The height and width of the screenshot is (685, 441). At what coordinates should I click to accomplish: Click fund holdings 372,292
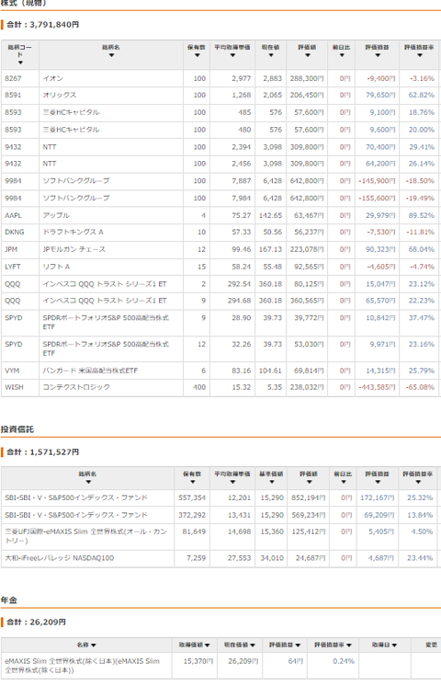tap(192, 515)
